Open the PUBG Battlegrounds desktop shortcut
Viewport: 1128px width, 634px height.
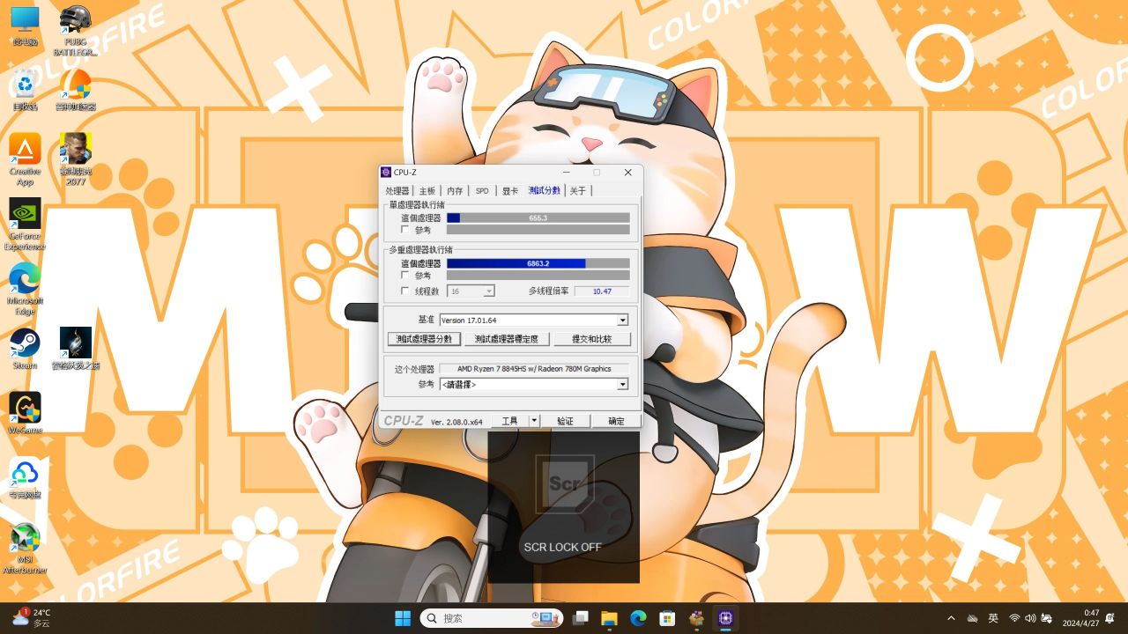75,30
